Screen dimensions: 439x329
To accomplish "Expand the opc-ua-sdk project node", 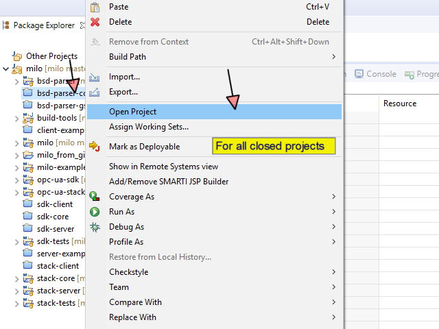I will tap(16, 180).
